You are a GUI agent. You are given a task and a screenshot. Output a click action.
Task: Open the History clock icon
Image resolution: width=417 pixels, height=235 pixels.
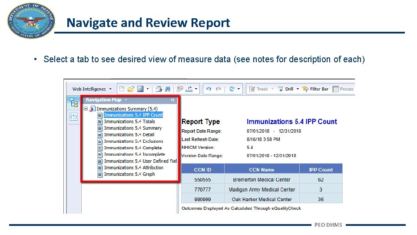[x=180, y=89]
